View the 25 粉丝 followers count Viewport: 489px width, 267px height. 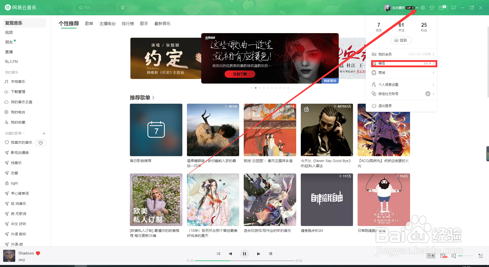[x=424, y=27]
